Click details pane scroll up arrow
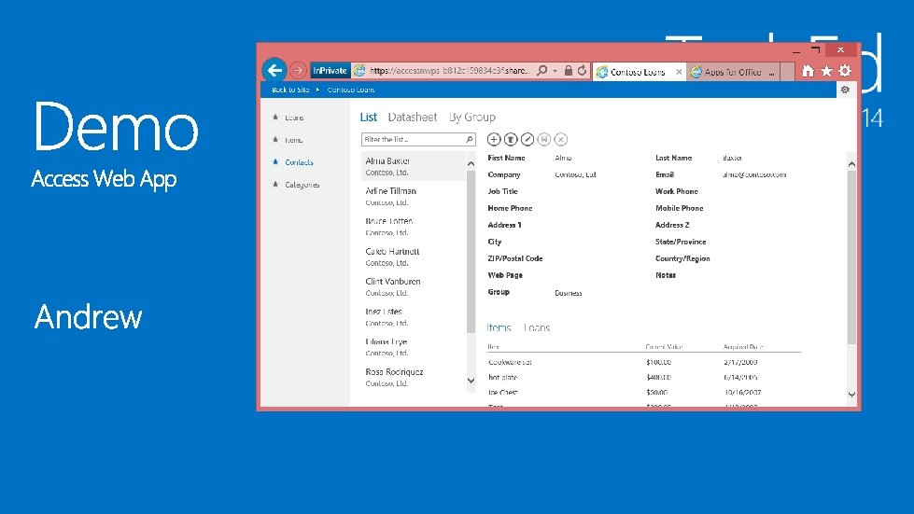This screenshot has height=514, width=914. [851, 164]
